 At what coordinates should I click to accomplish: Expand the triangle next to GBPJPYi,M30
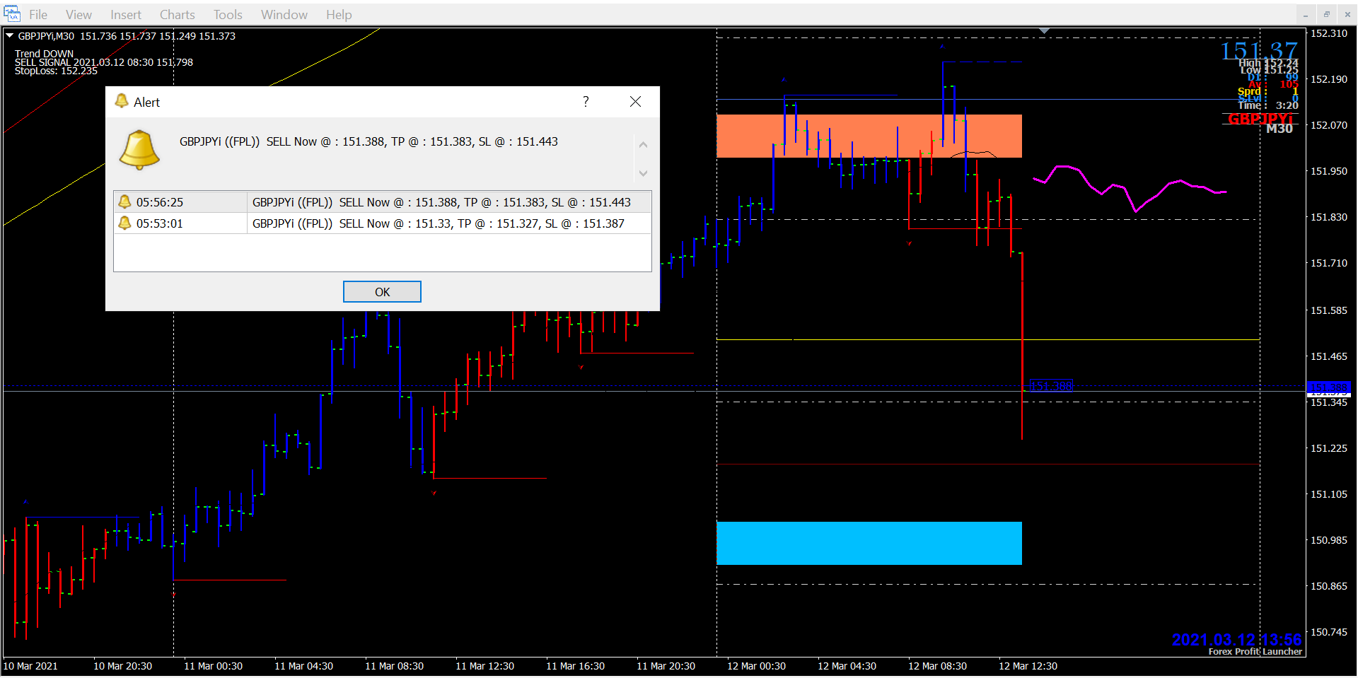click(x=10, y=35)
